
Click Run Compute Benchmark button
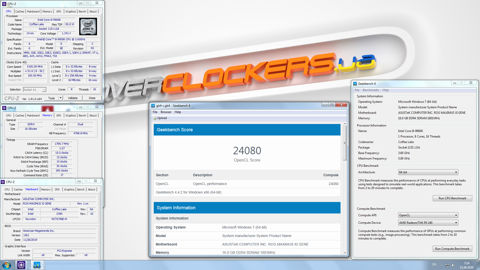[x=452, y=249]
